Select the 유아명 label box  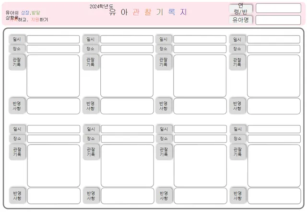[x=241, y=20]
